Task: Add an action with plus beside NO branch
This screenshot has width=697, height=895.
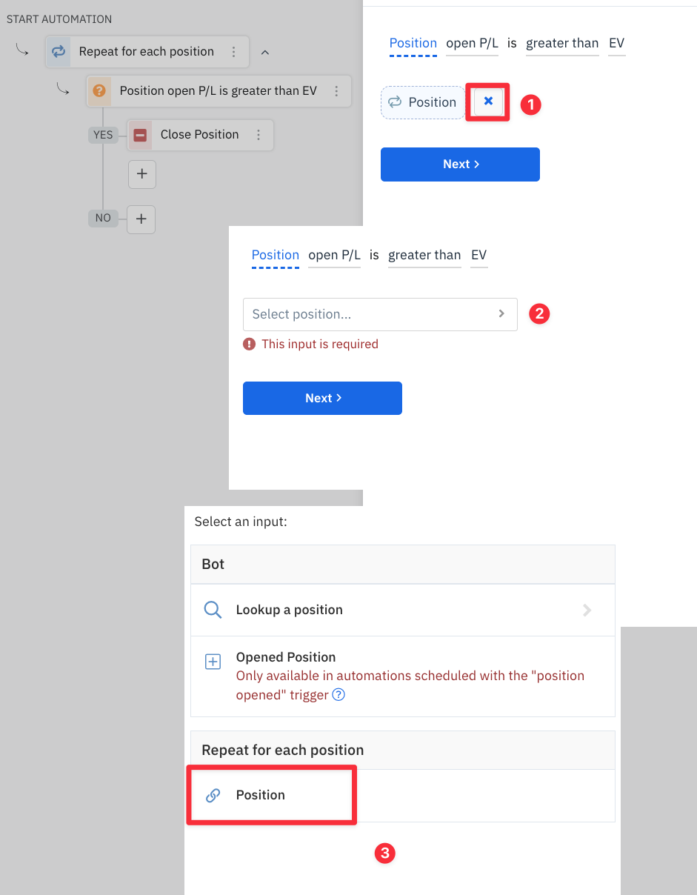Action: coord(141,219)
